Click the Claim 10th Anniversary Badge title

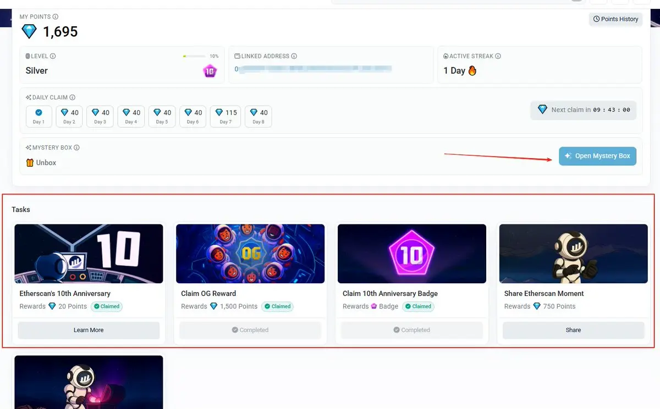tap(390, 294)
